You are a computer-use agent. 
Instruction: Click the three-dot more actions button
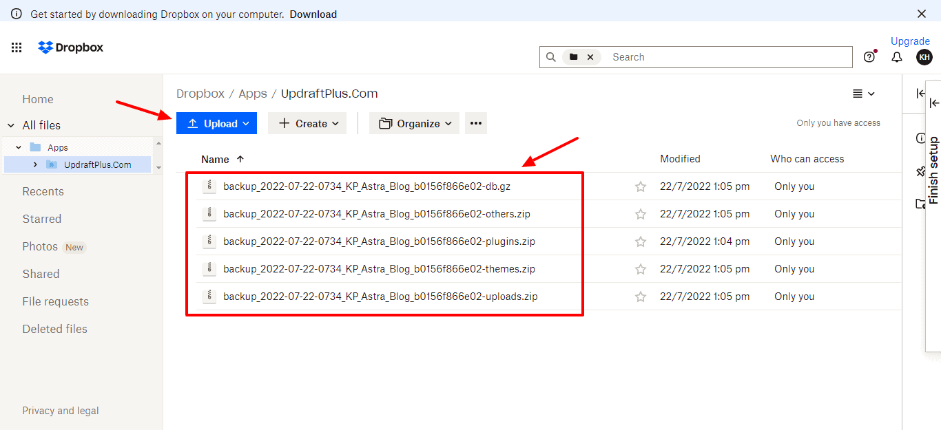pos(476,124)
